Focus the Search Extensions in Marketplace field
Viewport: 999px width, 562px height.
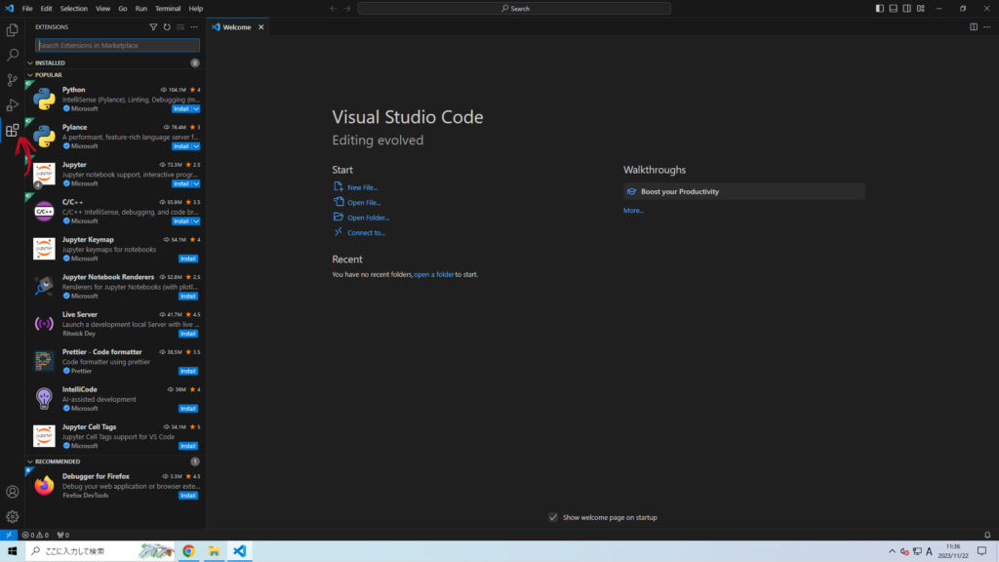(x=117, y=45)
